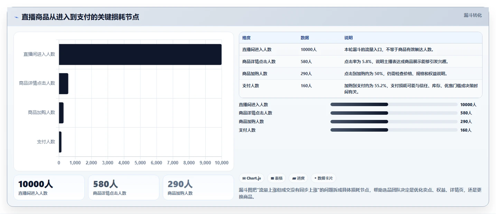496x214 pixels.
Task: Click table cell 直播间进入人数
Action: [257, 50]
